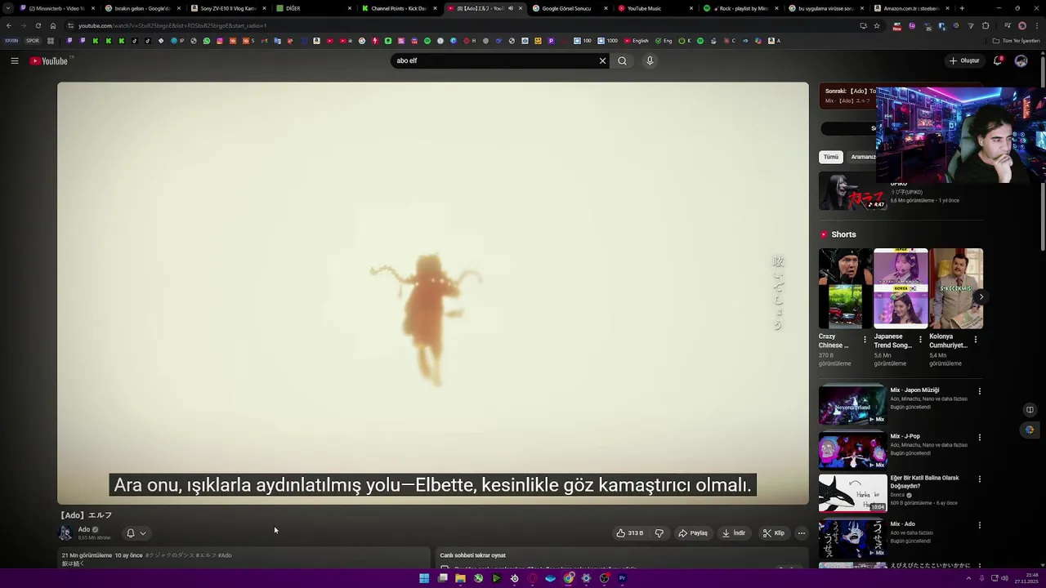1046x588 pixels.
Task: Switch to the Amazon.com.tr tab
Action: pyautogui.click(x=911, y=8)
